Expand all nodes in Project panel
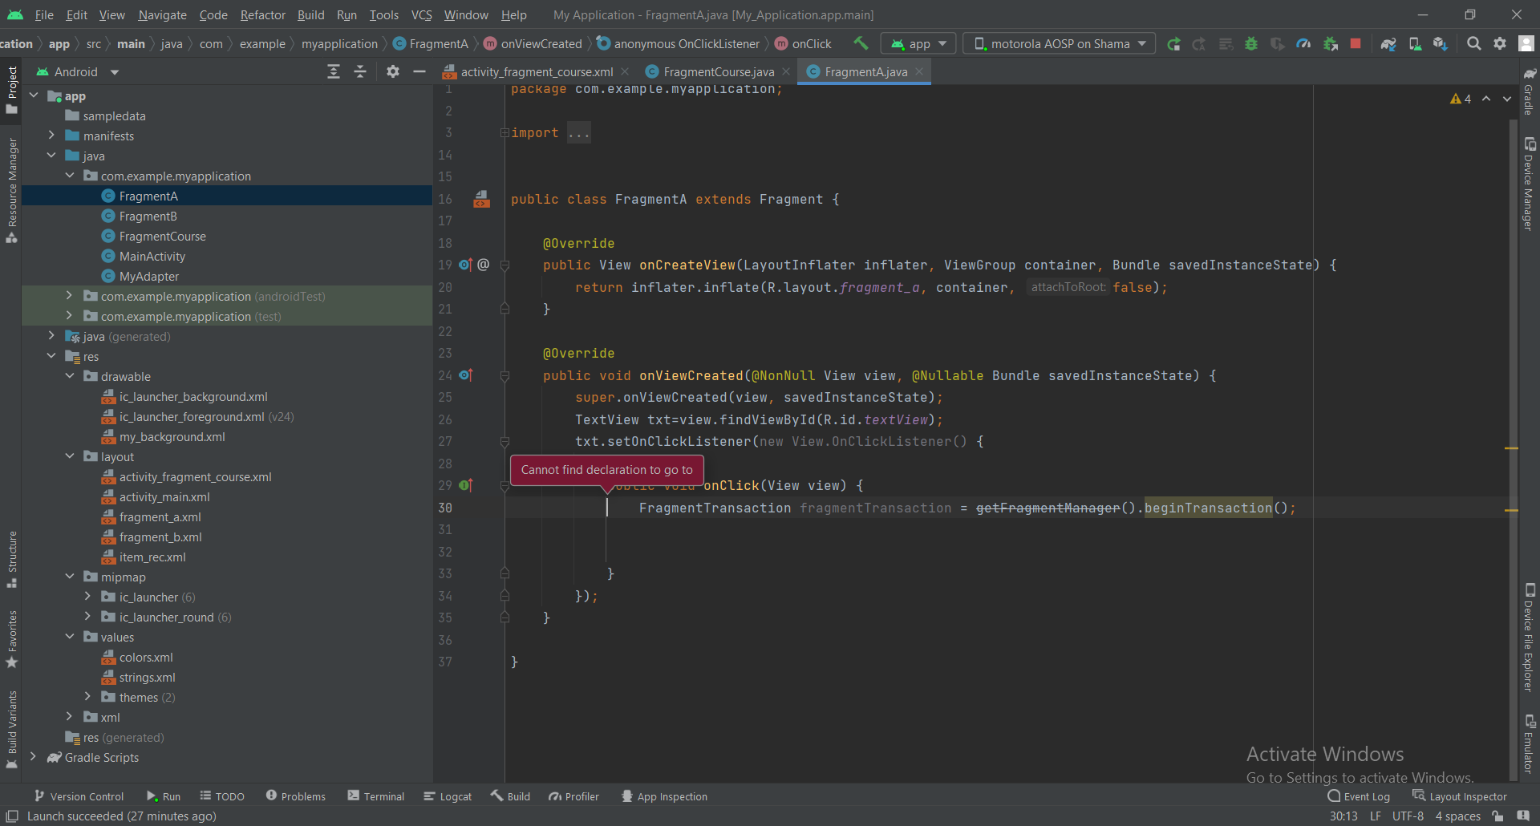 click(334, 72)
